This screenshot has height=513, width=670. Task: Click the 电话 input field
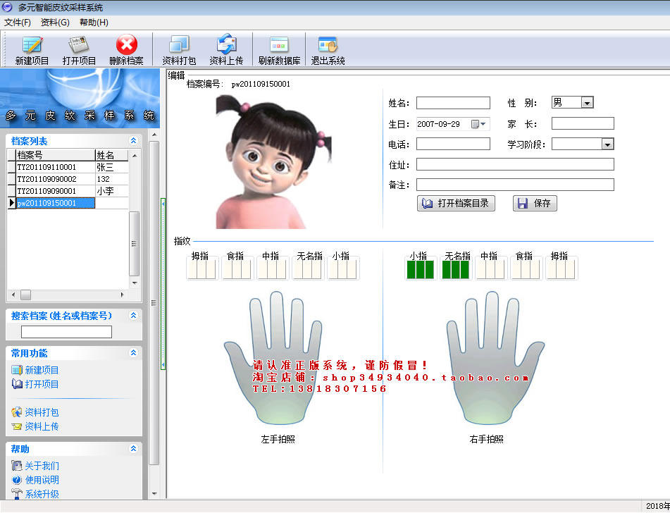(x=454, y=144)
